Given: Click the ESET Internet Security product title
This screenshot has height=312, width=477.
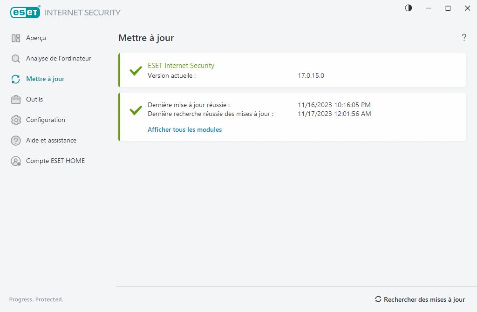Looking at the screenshot, I should (x=181, y=66).
